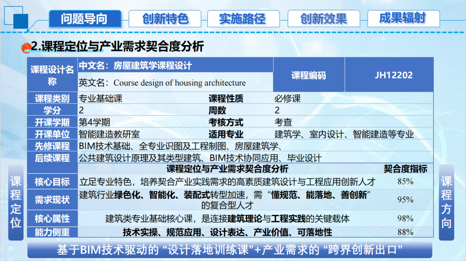466x261 pixels.
Task: Click the 契合度指标 column header
Action: coord(405,169)
